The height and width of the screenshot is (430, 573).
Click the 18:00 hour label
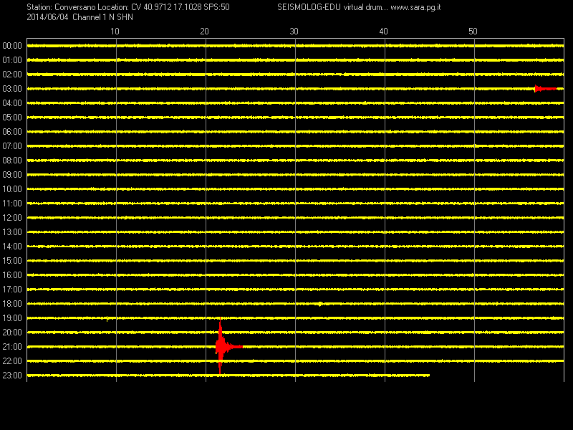pos(12,304)
